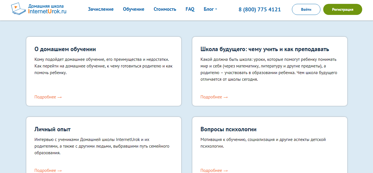This screenshot has width=373, height=173.
Task: Open the Стоимость page
Action: pos(165,9)
